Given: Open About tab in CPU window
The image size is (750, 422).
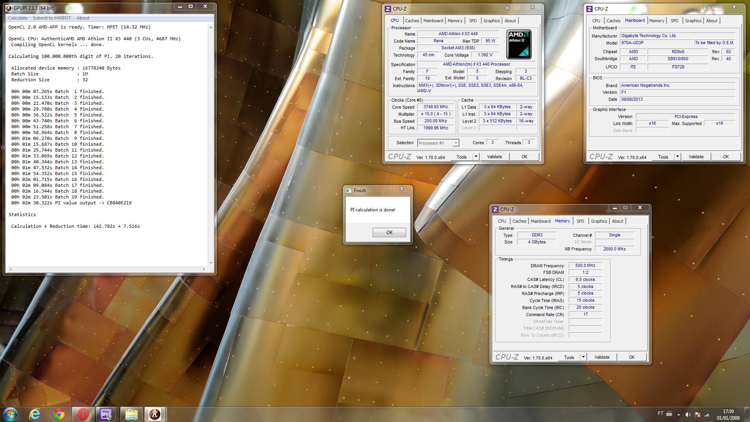Looking at the screenshot, I should [510, 21].
